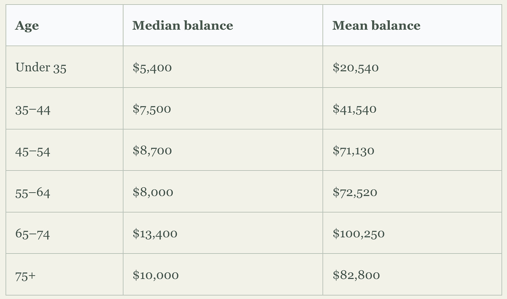This screenshot has height=299, width=507.
Task: Click the $71,130 mean balance value
Action: 353,151
